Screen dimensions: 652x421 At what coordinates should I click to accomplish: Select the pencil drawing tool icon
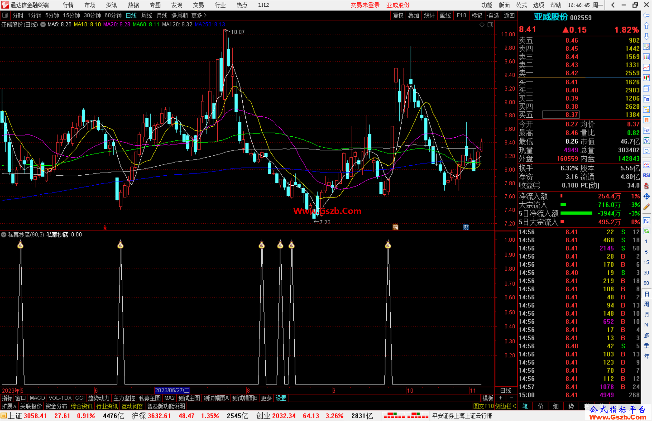646,207
